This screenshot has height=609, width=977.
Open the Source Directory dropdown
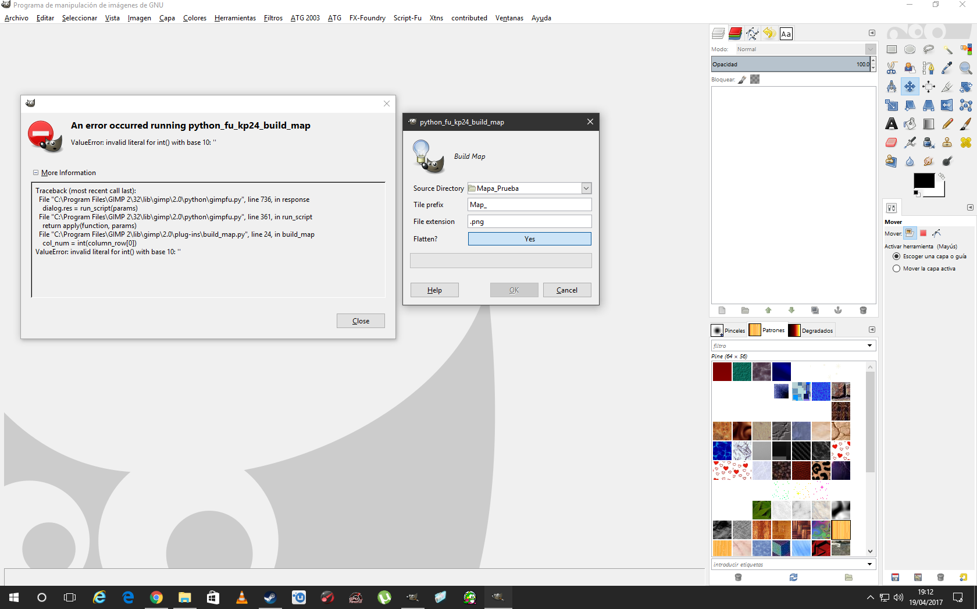pyautogui.click(x=586, y=188)
